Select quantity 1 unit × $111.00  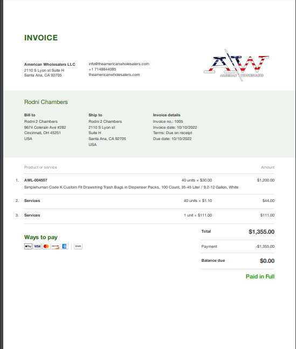pyautogui.click(x=198, y=215)
